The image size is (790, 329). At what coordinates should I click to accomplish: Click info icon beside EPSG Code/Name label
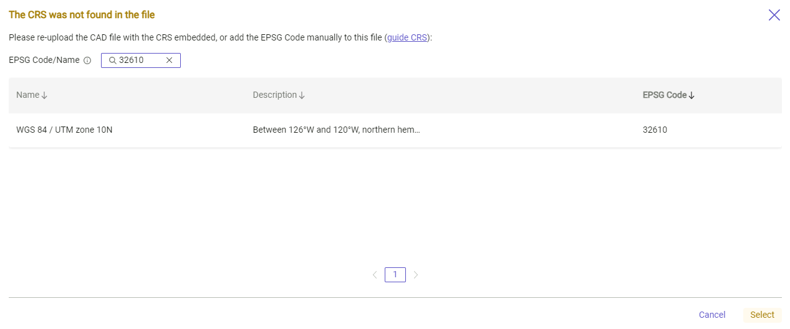87,60
